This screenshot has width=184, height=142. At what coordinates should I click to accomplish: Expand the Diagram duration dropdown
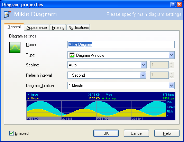click(172, 86)
